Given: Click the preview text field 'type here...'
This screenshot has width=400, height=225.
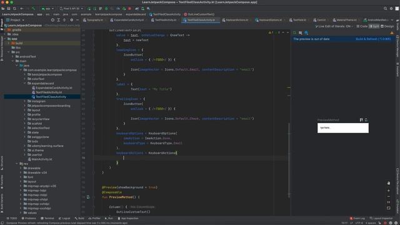Looking at the screenshot, I should coord(343,128).
